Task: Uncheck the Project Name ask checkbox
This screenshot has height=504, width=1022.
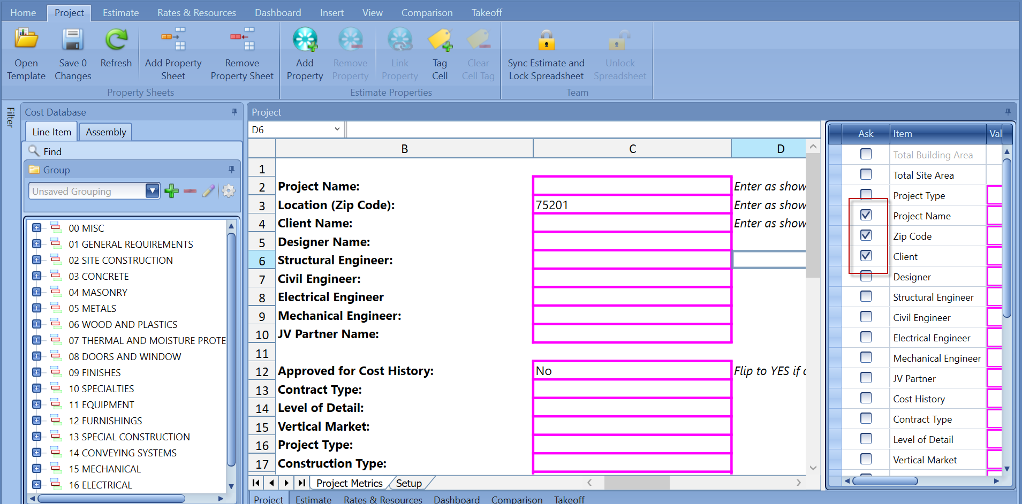Action: (866, 215)
